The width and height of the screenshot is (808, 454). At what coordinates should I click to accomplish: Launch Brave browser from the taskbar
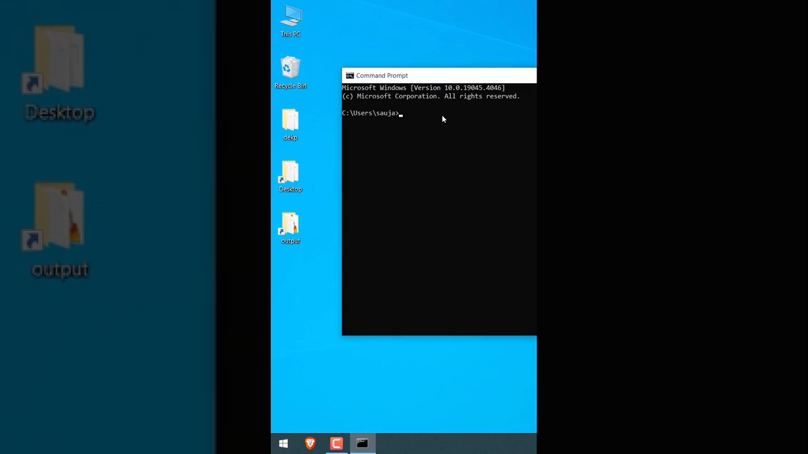coord(310,444)
